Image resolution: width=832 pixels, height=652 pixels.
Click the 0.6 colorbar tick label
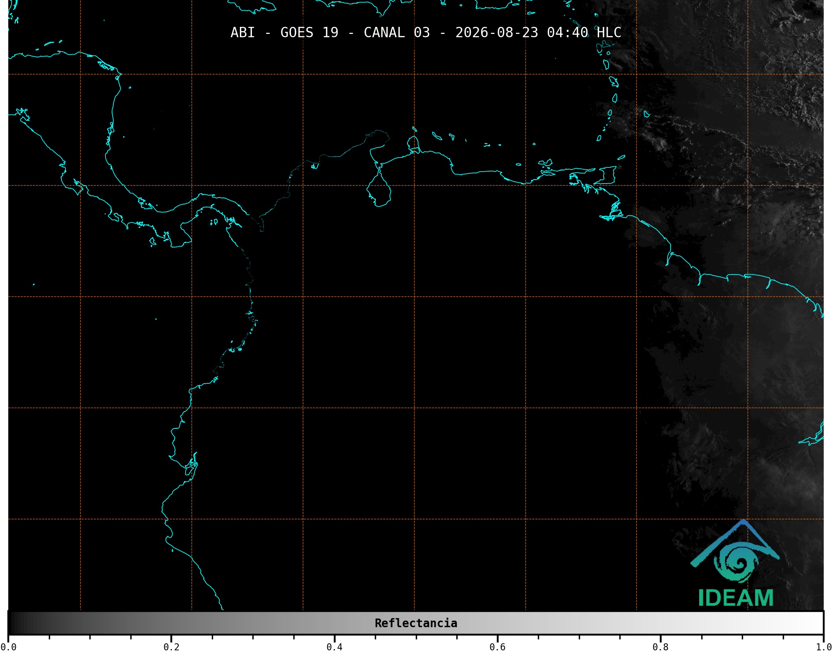pos(497,647)
